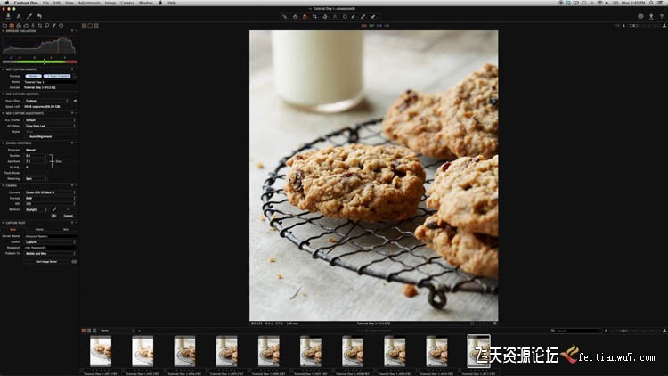
Task: Click the Apply Adjustments toolbar icon
Action: (373, 17)
